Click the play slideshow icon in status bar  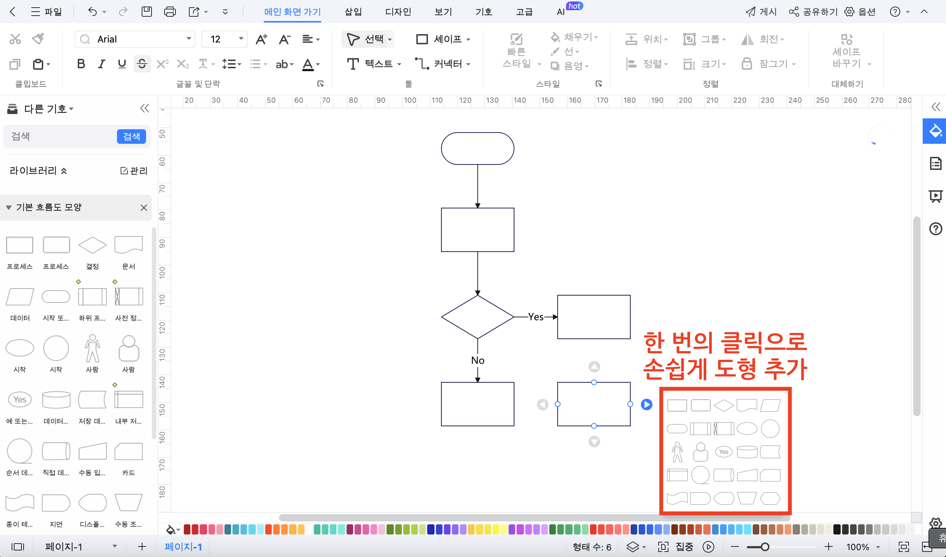click(x=708, y=546)
